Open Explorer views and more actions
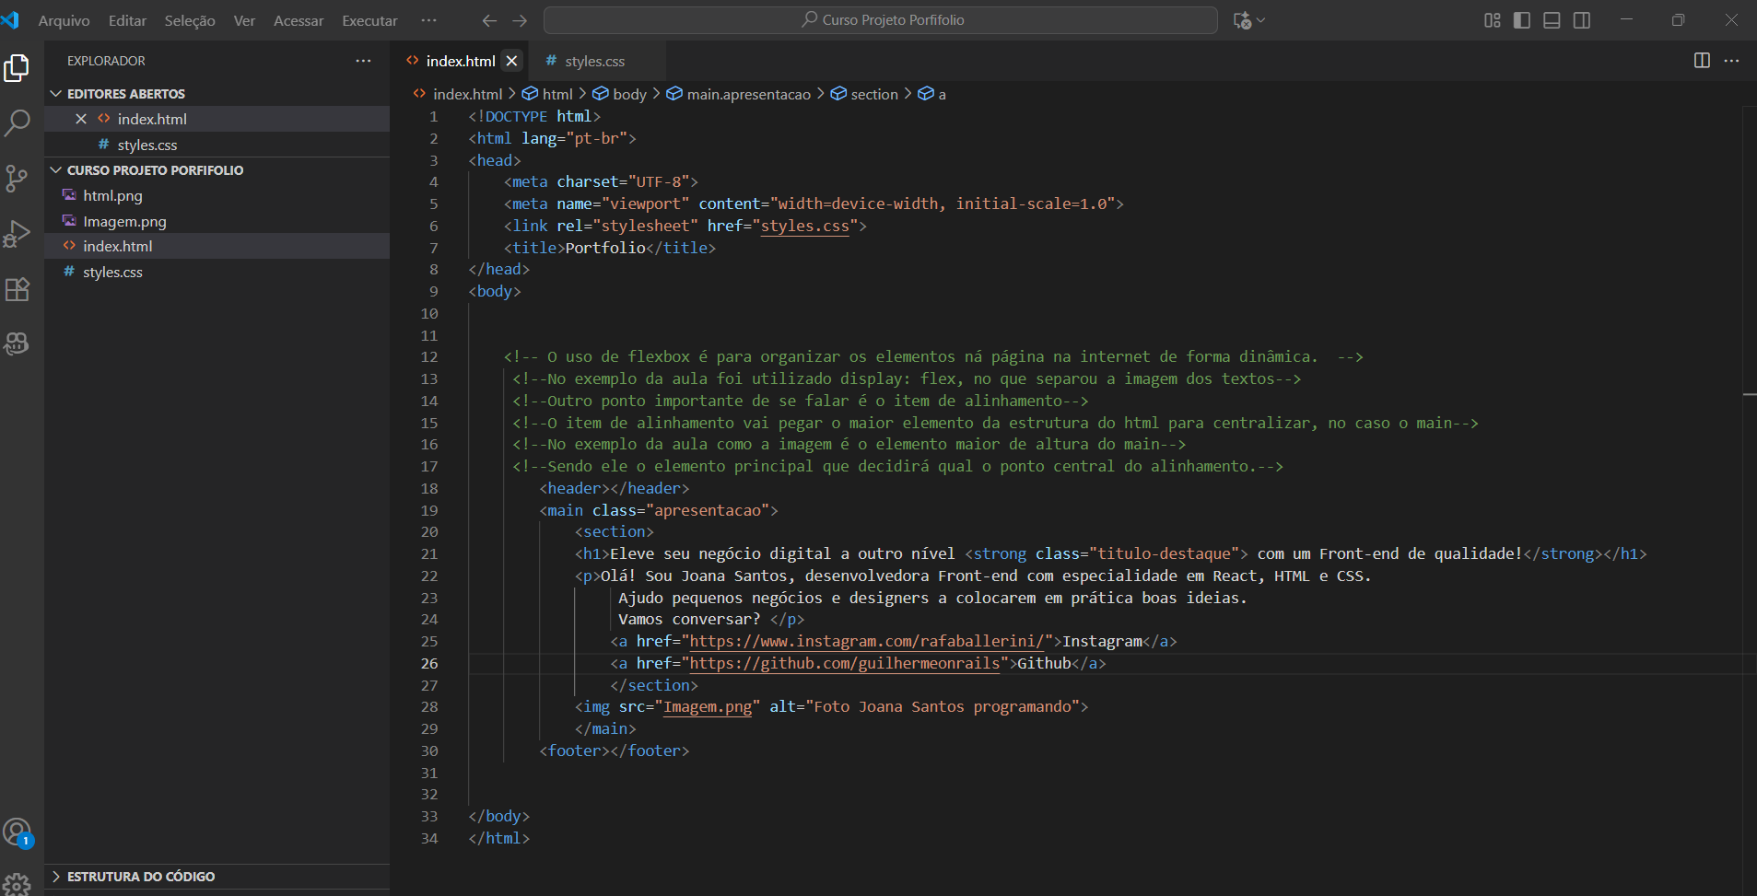Image resolution: width=1757 pixels, height=896 pixels. (363, 61)
